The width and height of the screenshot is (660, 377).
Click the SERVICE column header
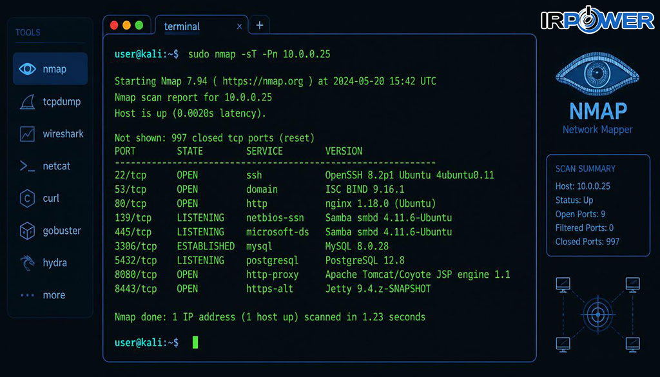coord(264,151)
